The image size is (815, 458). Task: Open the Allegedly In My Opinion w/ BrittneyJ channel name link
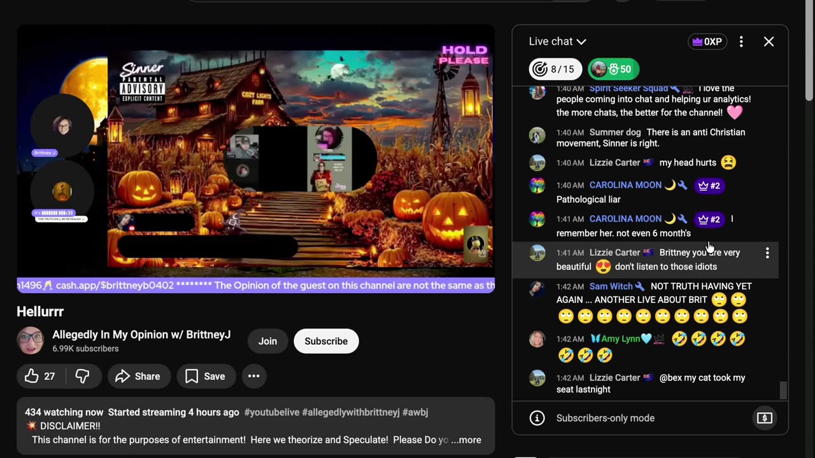(x=141, y=335)
